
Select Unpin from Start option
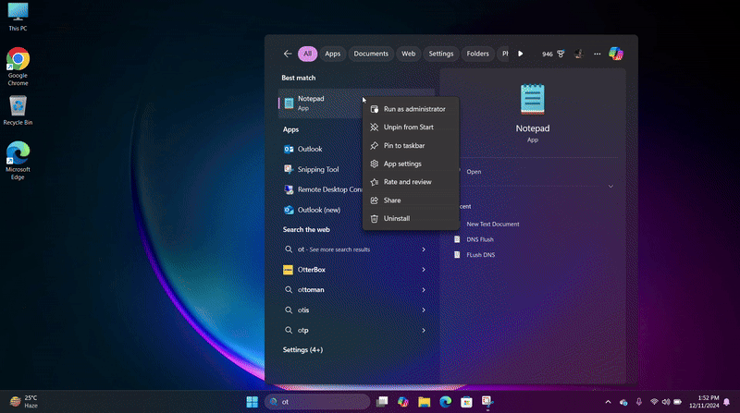point(411,128)
